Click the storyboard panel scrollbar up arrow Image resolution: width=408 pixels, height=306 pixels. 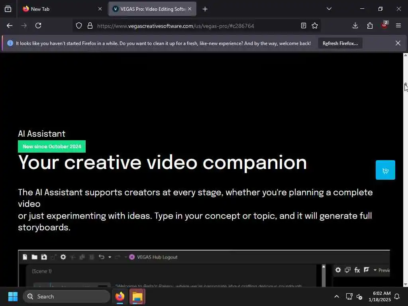click(324, 267)
